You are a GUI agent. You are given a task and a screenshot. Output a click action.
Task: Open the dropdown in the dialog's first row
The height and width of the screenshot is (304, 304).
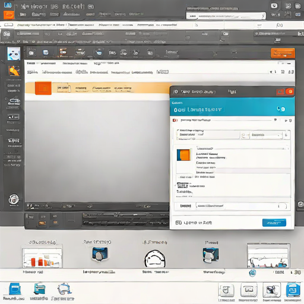pyautogui.click(x=266, y=135)
